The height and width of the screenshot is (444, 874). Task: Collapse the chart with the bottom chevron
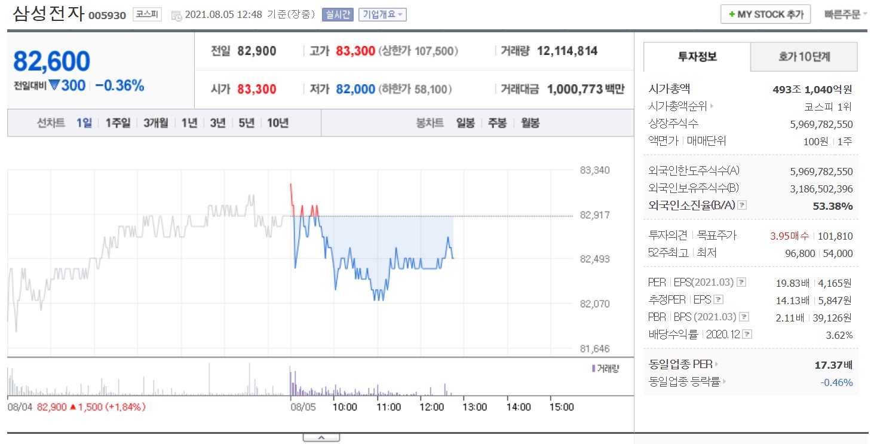click(321, 438)
